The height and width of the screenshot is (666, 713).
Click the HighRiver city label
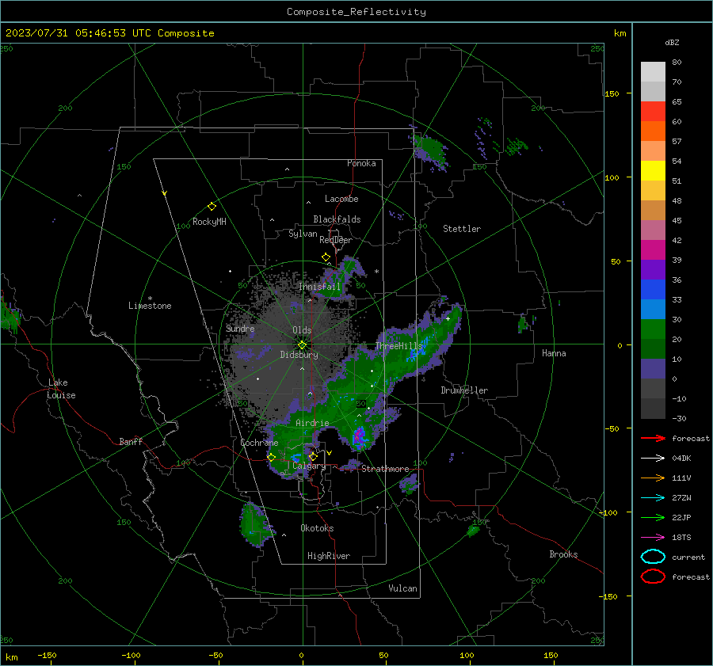coord(328,556)
